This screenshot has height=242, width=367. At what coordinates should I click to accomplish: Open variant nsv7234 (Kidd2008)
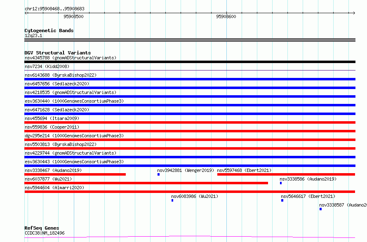(x=47, y=66)
